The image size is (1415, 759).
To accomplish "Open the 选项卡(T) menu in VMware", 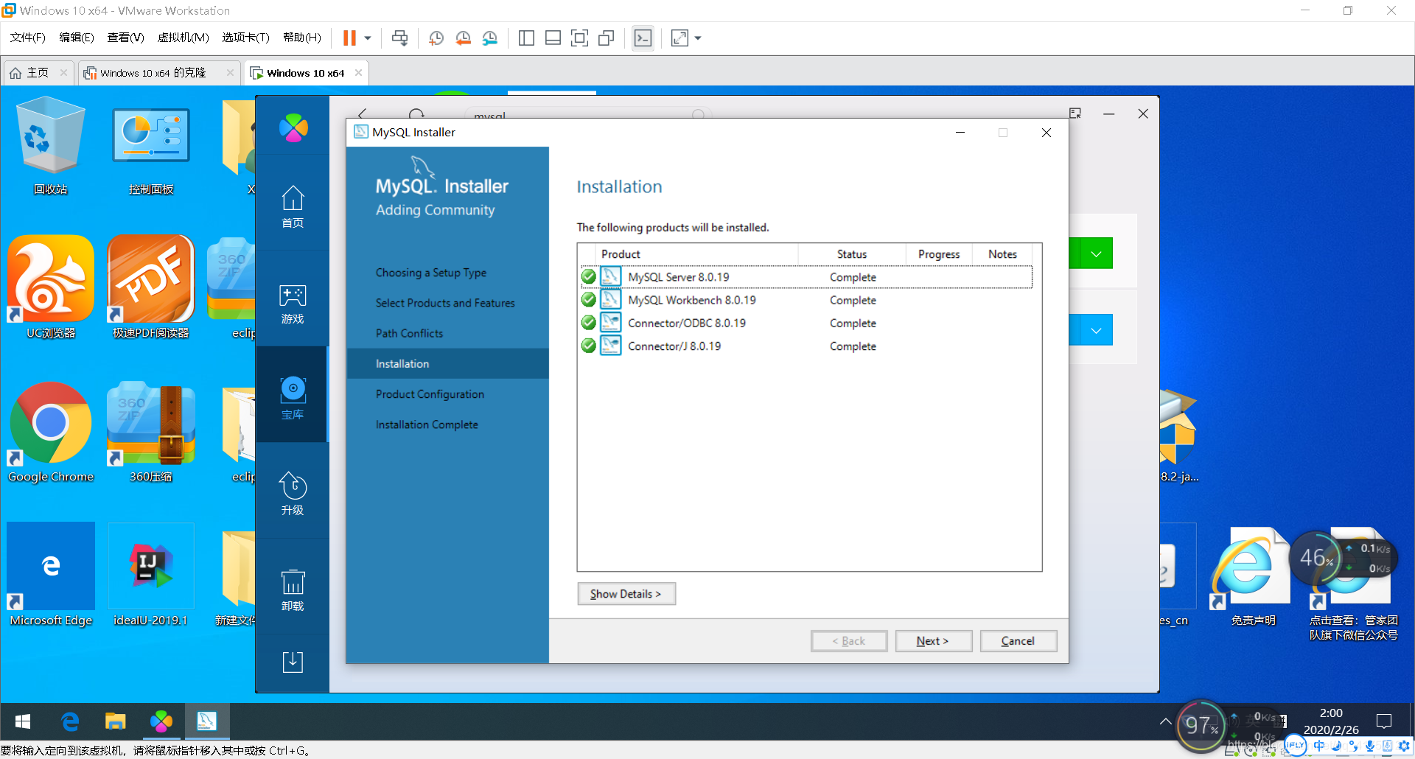I will tap(246, 38).
